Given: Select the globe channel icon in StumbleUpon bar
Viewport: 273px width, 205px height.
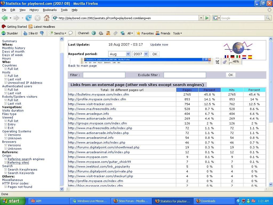Looking at the screenshot, I should pyautogui.click(x=94, y=33).
